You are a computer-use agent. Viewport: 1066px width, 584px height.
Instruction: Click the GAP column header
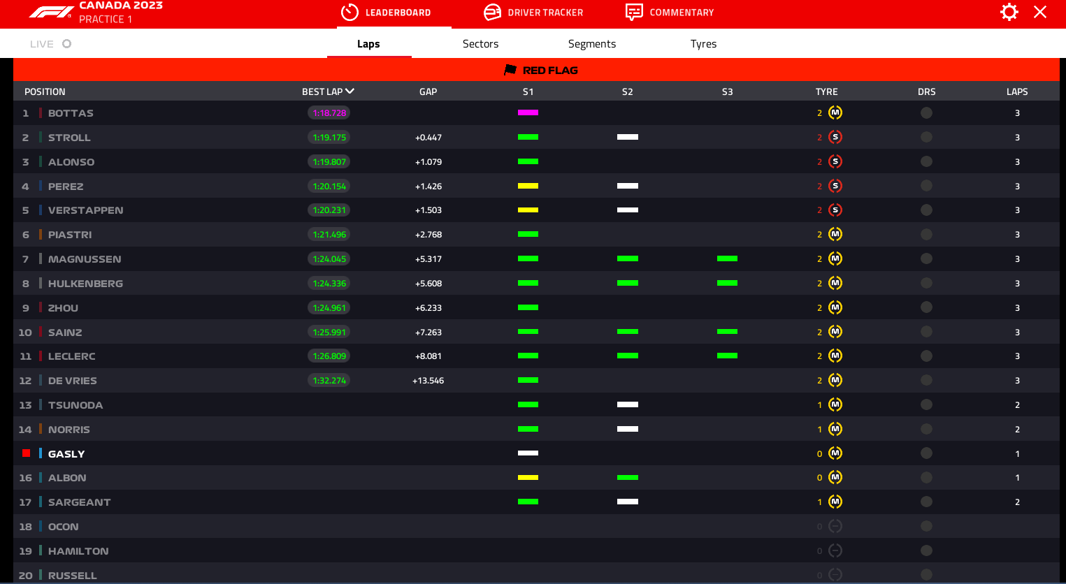point(428,92)
